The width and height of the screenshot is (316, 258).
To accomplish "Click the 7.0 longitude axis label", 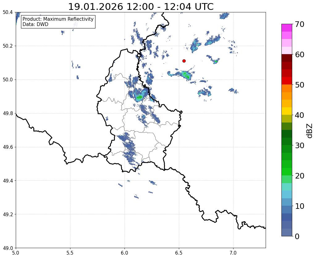I will (233, 253).
